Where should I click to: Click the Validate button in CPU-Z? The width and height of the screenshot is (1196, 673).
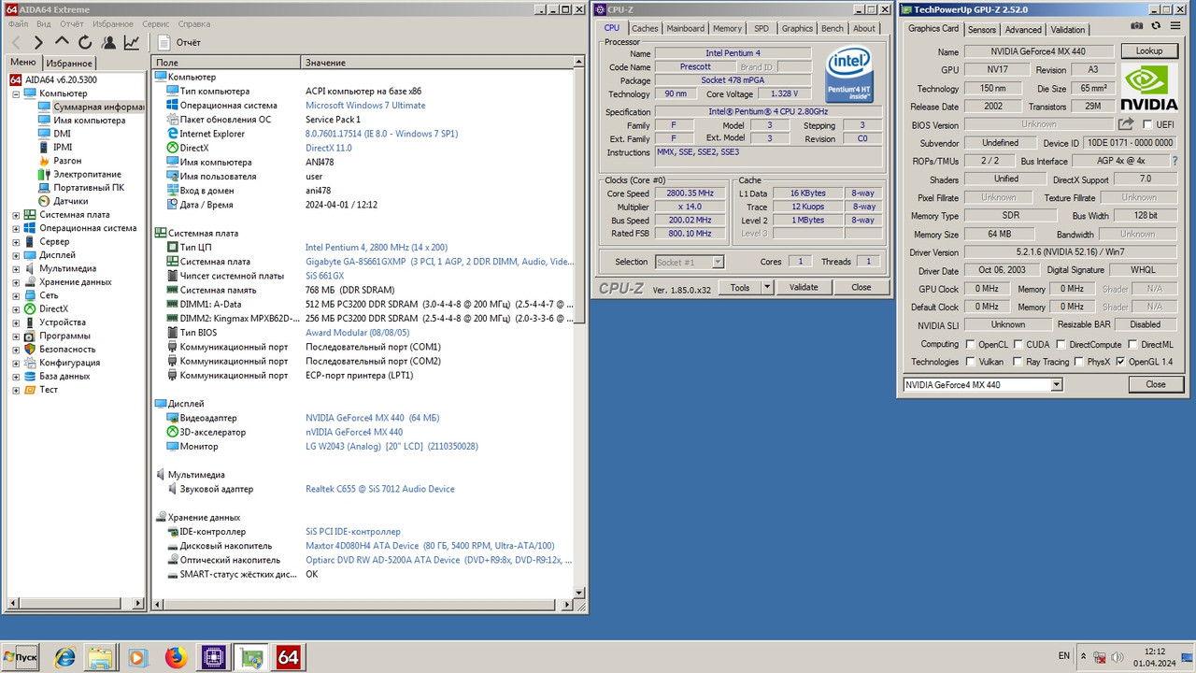(804, 288)
